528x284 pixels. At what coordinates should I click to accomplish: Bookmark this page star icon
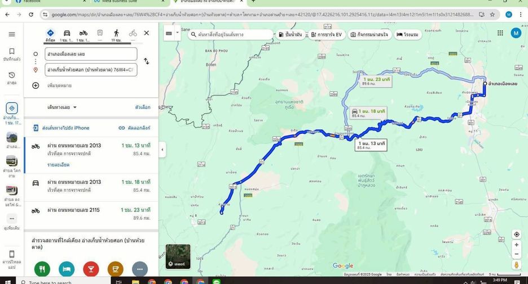[492, 15]
